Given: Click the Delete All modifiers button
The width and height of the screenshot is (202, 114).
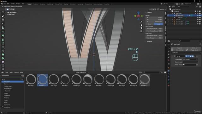Looking at the screenshot, I should pos(193,48).
